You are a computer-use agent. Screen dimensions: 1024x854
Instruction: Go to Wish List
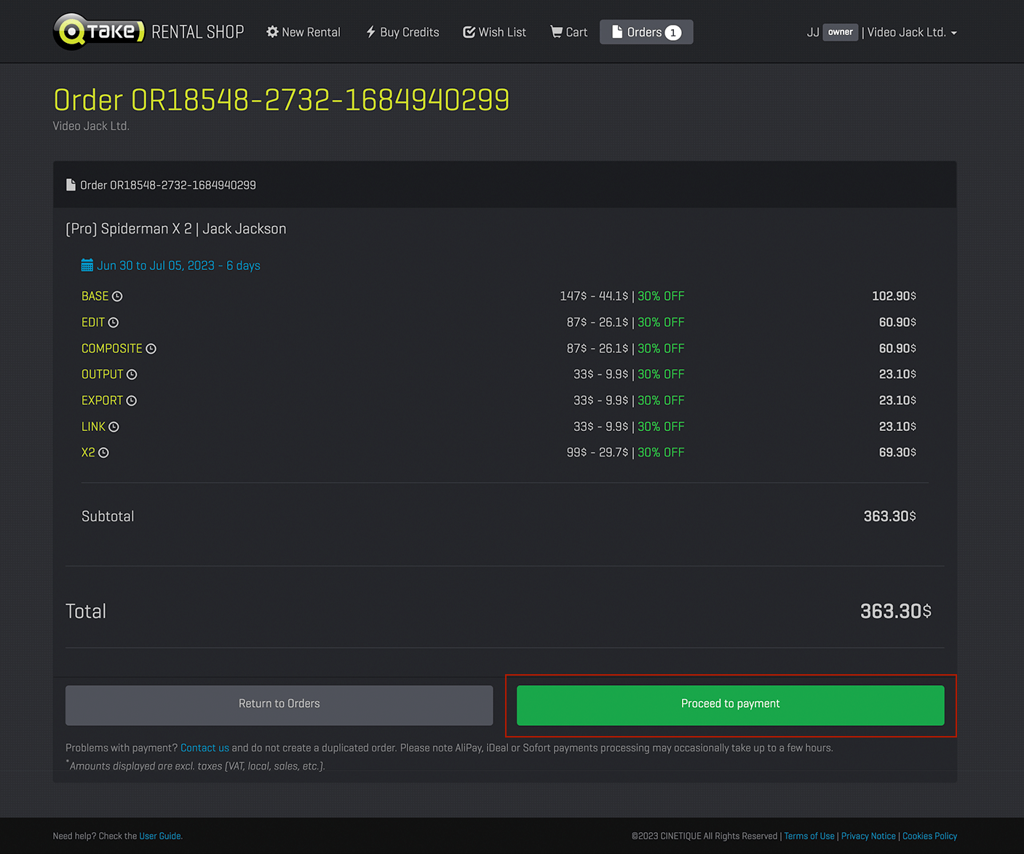[494, 32]
